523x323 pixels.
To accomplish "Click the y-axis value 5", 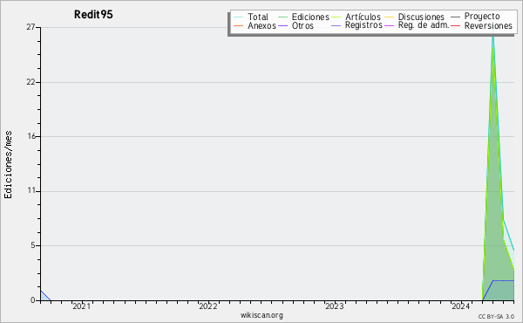I will point(33,245).
